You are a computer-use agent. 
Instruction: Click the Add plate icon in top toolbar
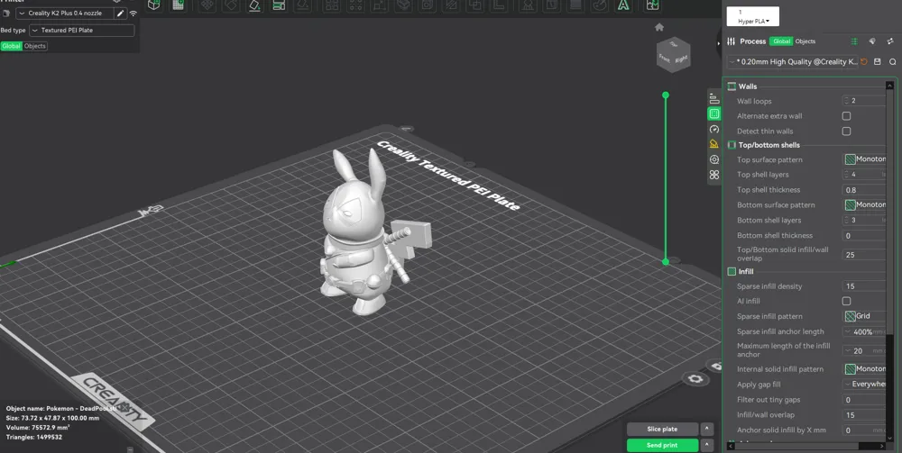[x=179, y=5]
